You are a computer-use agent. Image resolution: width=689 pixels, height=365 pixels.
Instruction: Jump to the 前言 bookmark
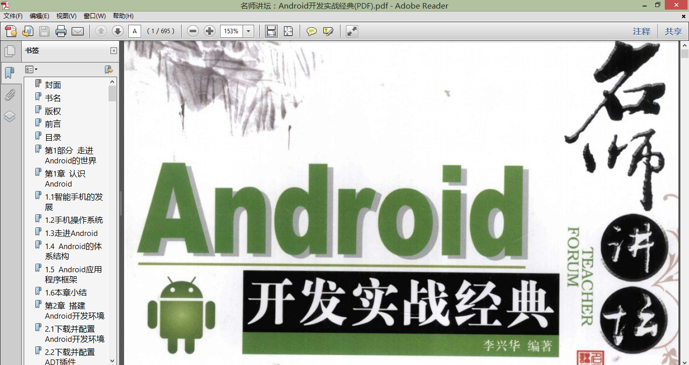click(53, 124)
